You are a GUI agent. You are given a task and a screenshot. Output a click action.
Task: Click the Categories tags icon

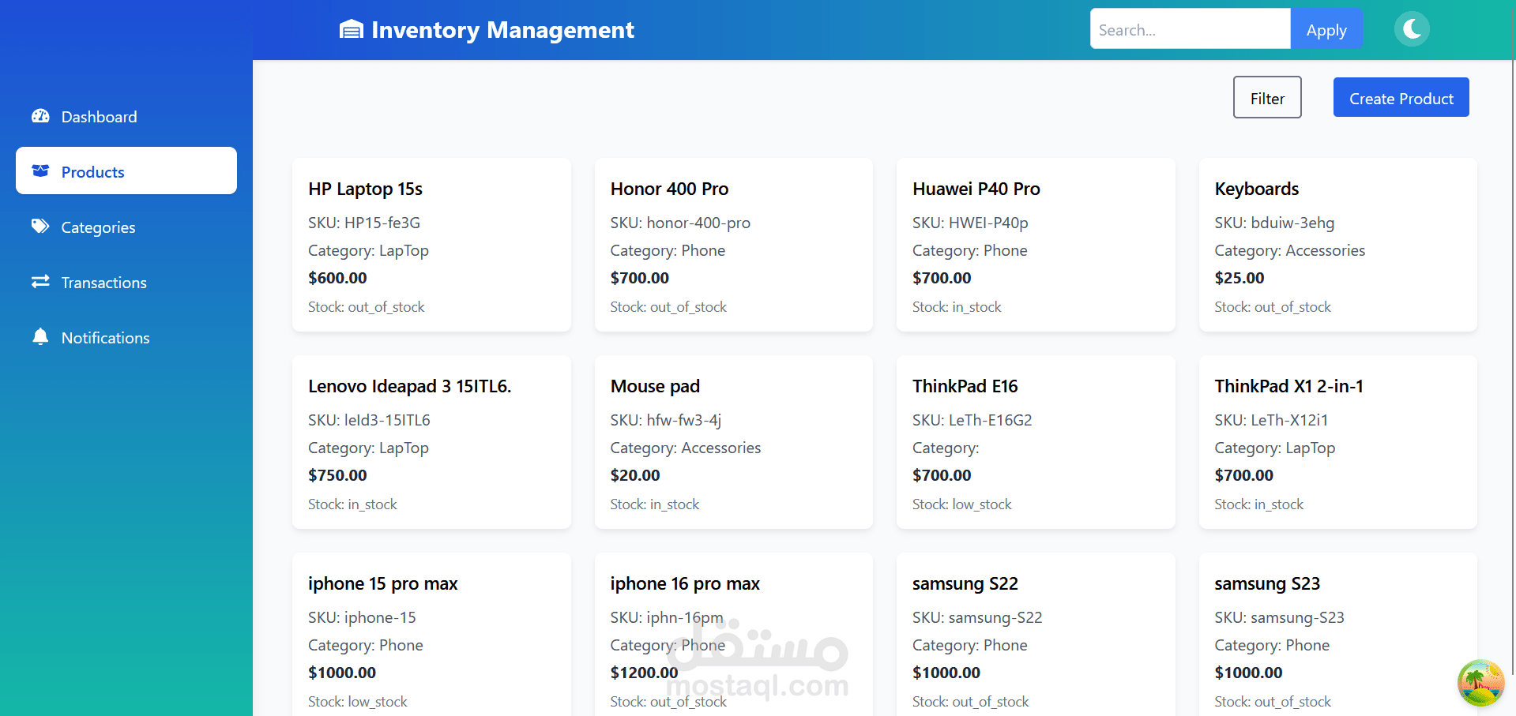click(x=40, y=227)
